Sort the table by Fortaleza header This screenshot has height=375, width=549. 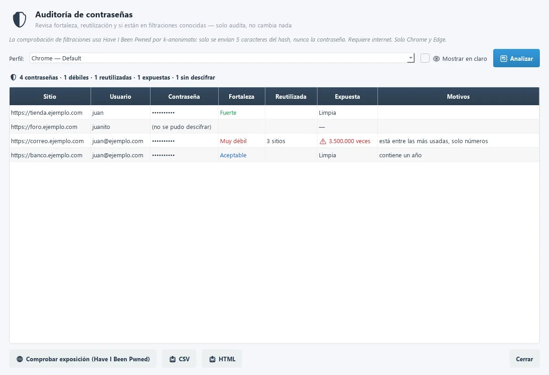(242, 96)
